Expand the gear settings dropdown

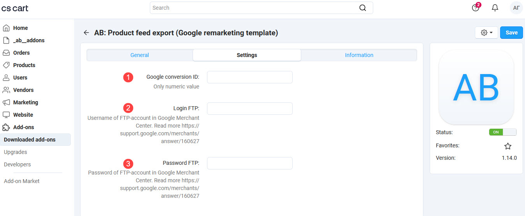(x=486, y=33)
